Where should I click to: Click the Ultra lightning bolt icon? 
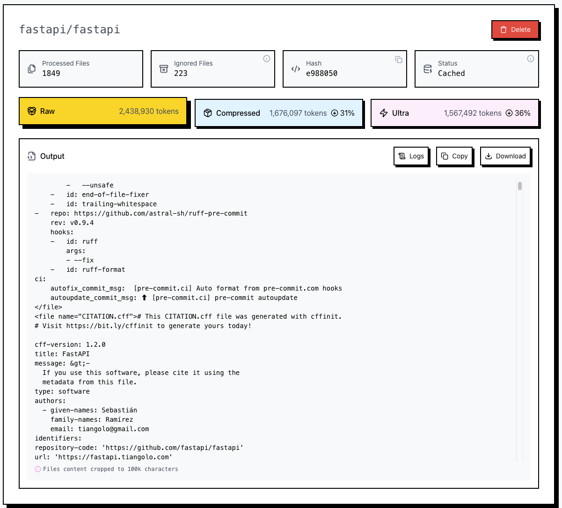384,113
